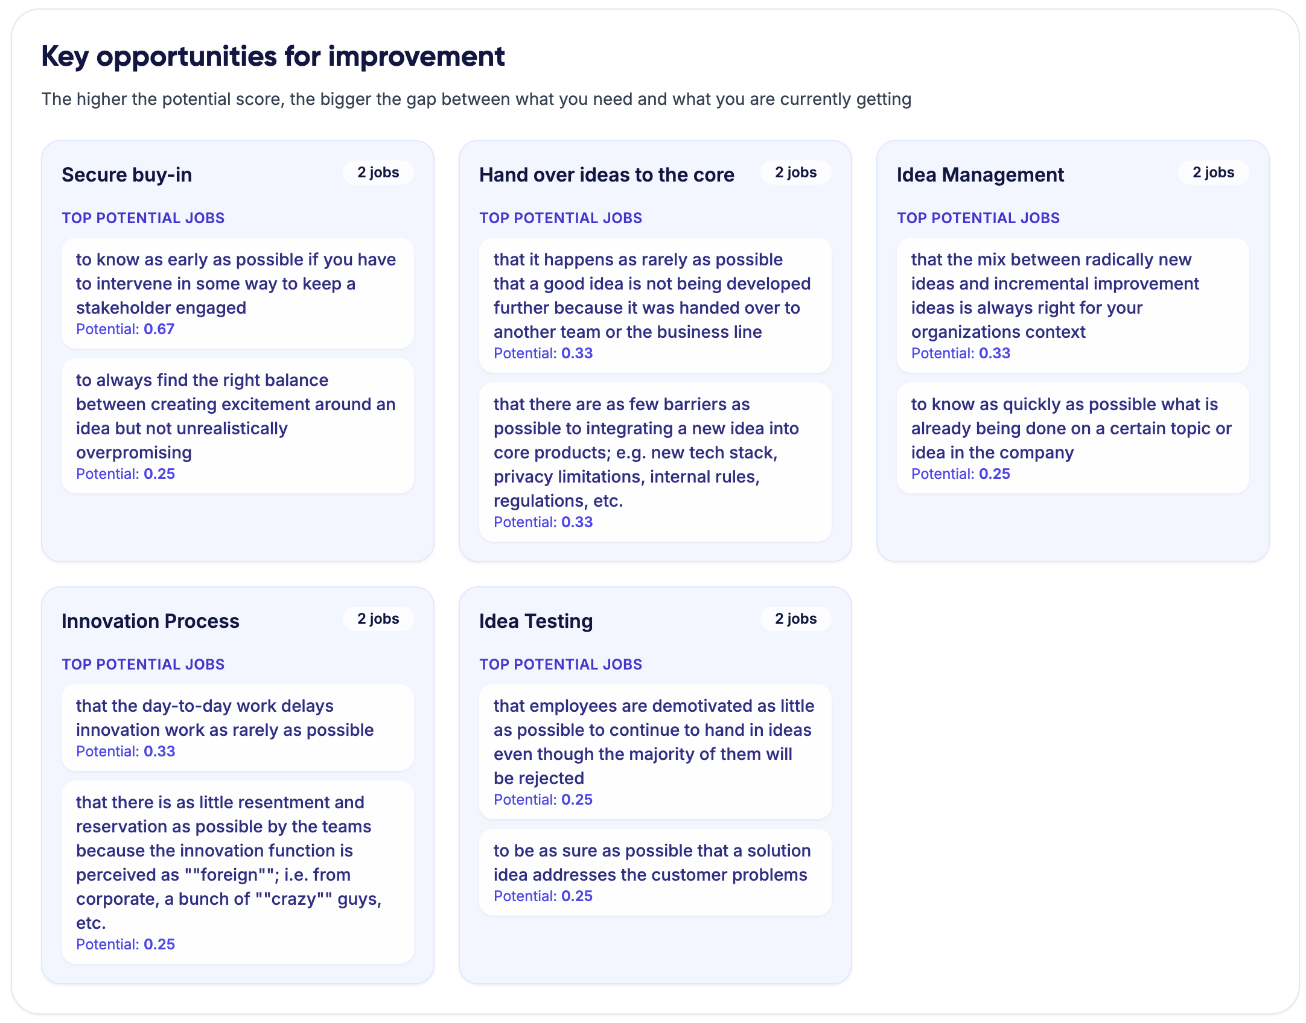This screenshot has height=1023, width=1306.
Task: Select the resentment and reservation job item
Action: pos(237,872)
